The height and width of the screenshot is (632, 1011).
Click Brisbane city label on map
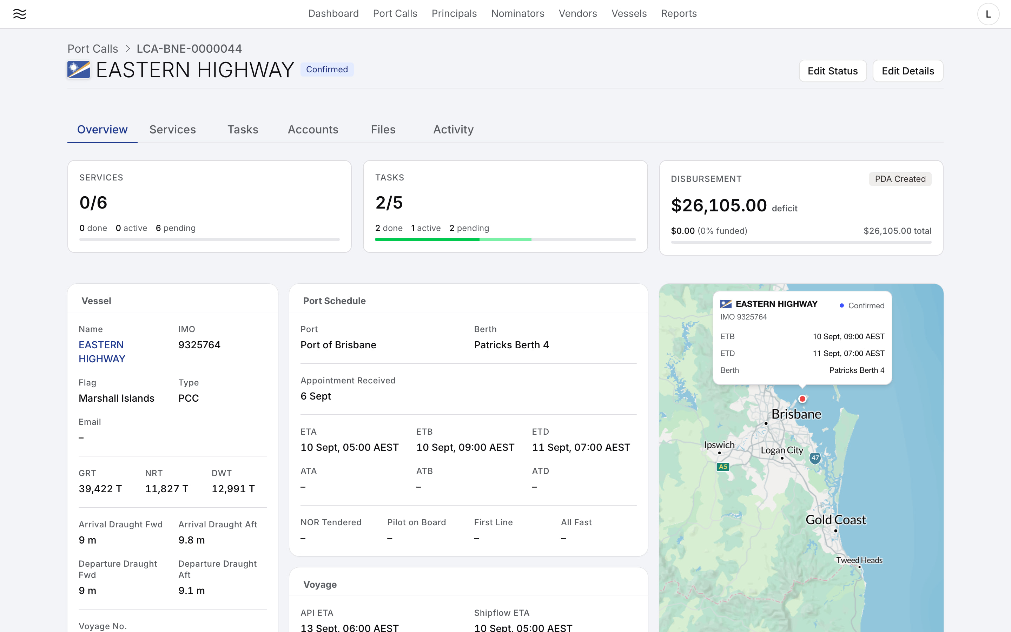click(796, 414)
